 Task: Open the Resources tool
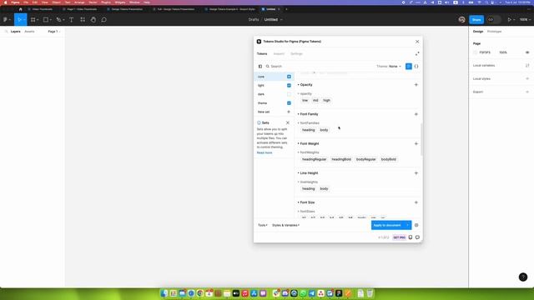coord(83,20)
